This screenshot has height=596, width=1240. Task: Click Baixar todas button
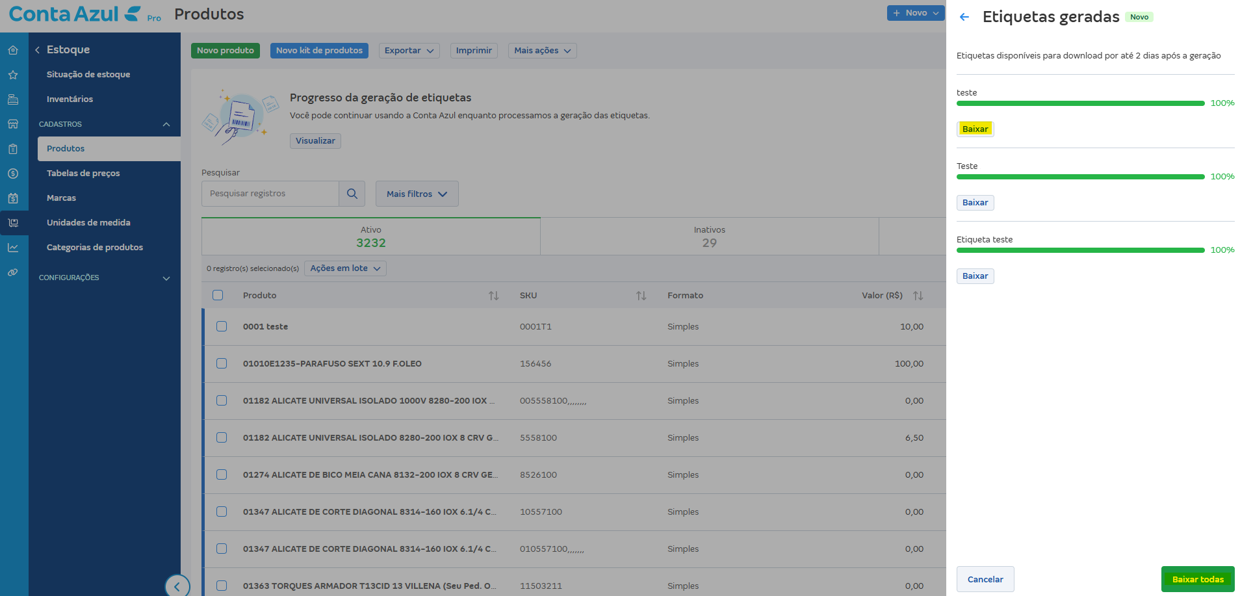1198,579
